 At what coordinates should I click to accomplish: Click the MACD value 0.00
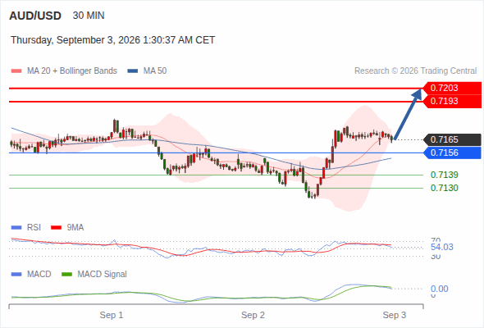[439, 289]
